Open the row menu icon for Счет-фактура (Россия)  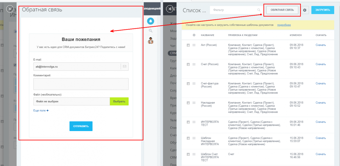(194, 84)
